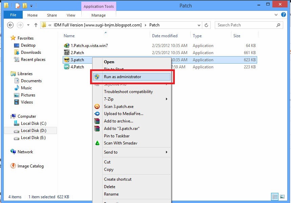
Task: Click the Avast scan icon in menu
Action: [x=97, y=107]
